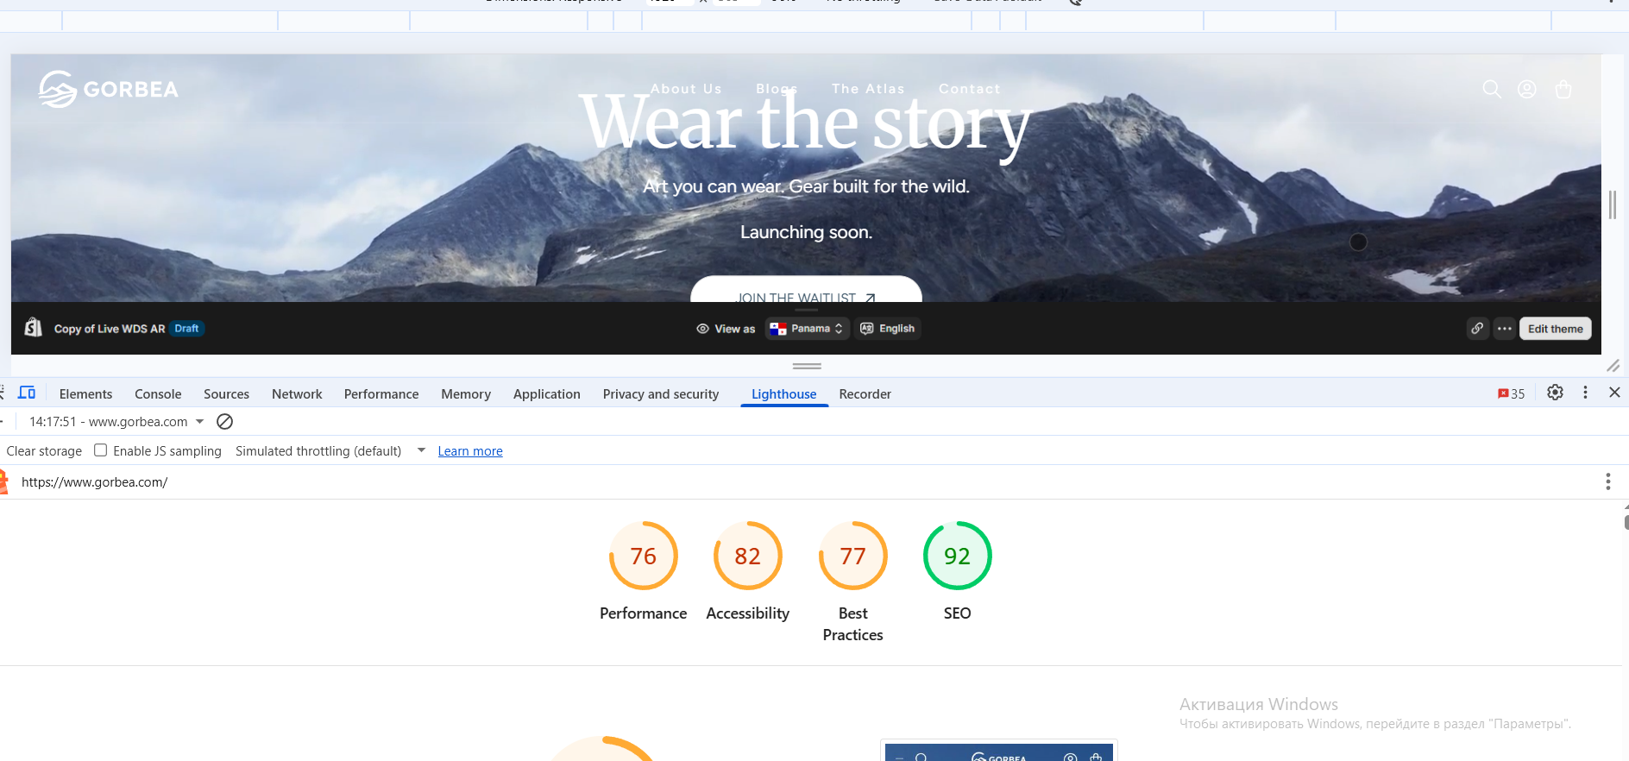Open the English language selector

[x=888, y=329]
